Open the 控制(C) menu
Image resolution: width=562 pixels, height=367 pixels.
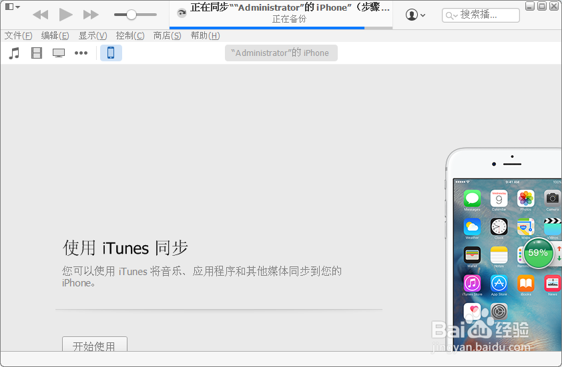(x=130, y=36)
